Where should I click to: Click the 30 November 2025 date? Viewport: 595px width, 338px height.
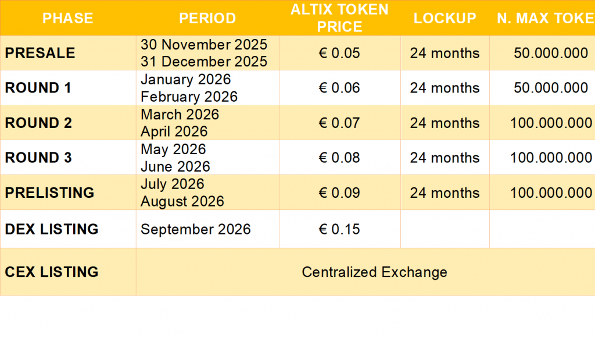point(204,44)
